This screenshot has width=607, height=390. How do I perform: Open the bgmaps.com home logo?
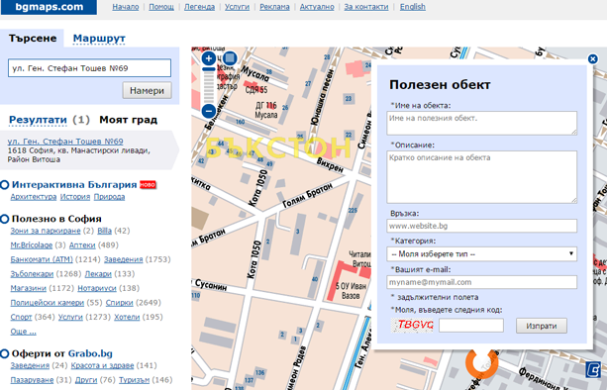[49, 7]
